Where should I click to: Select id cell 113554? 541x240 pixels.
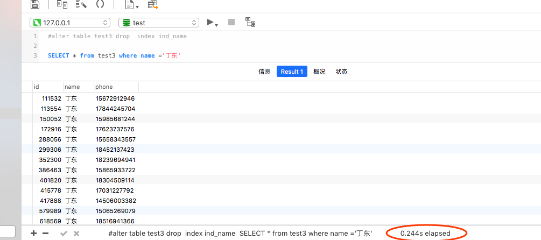pos(51,109)
